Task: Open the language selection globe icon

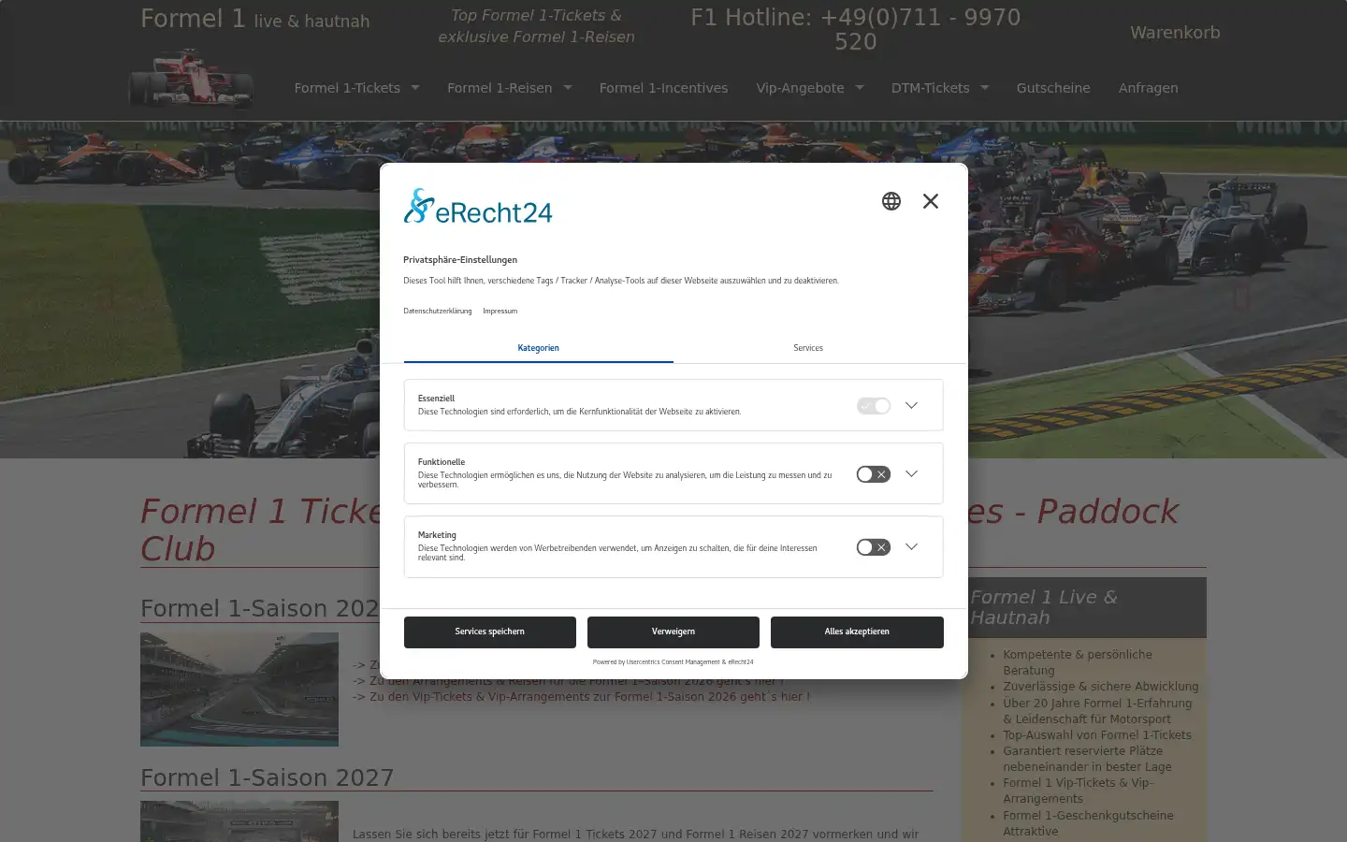Action: pos(891,201)
